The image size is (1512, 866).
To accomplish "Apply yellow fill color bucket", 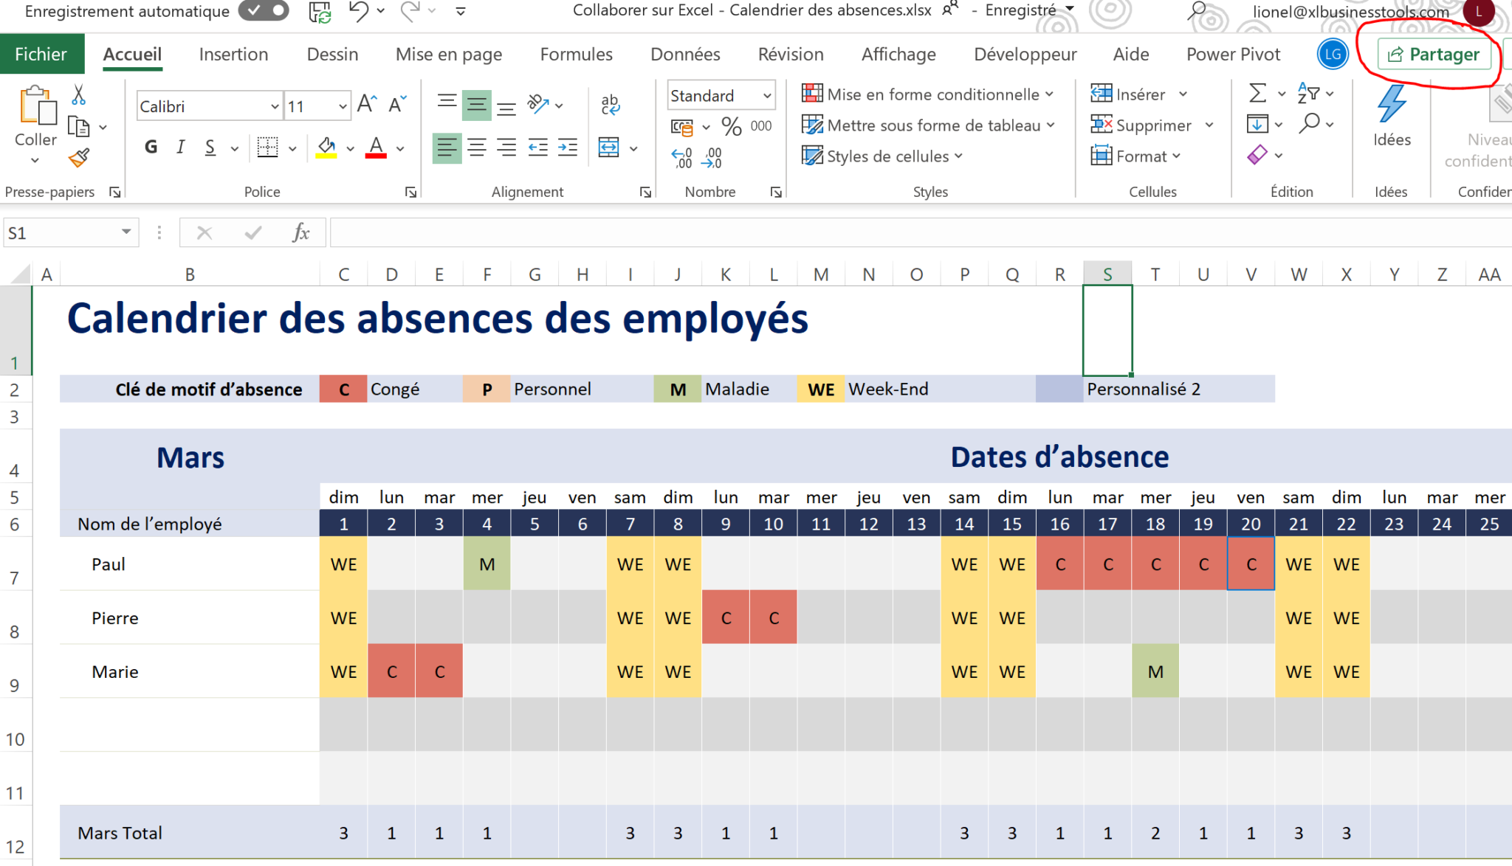I will pos(326,148).
